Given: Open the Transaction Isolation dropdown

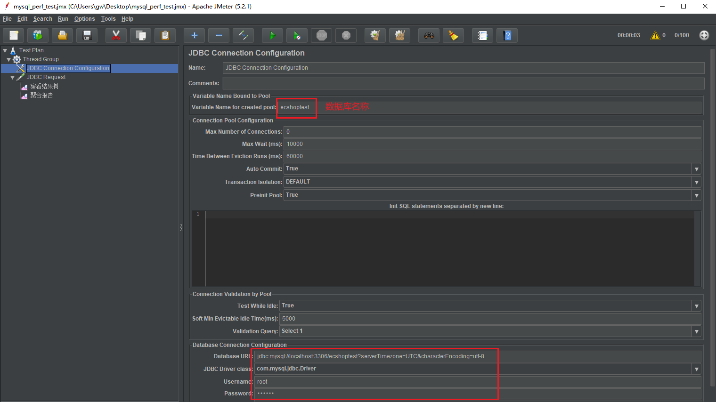Looking at the screenshot, I should point(696,182).
